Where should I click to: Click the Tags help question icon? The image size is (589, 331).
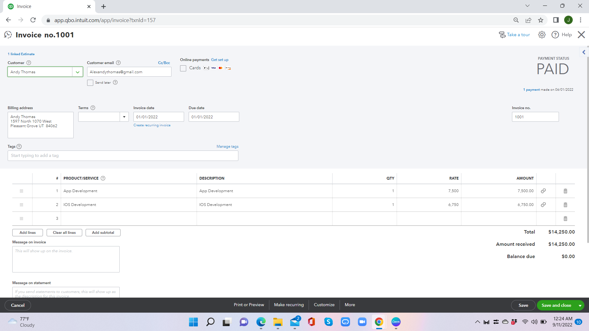pyautogui.click(x=19, y=146)
